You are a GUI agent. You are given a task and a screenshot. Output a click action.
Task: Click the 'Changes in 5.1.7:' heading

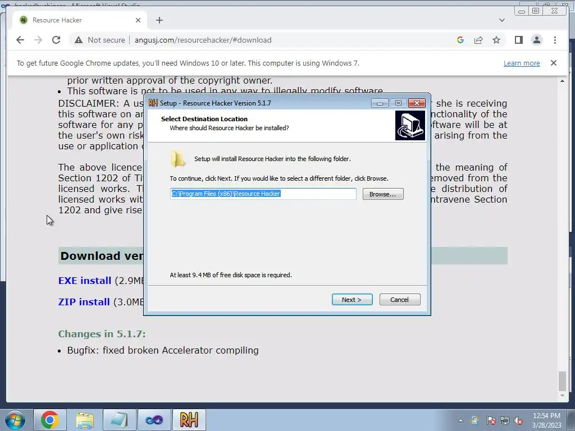pyautogui.click(x=102, y=334)
